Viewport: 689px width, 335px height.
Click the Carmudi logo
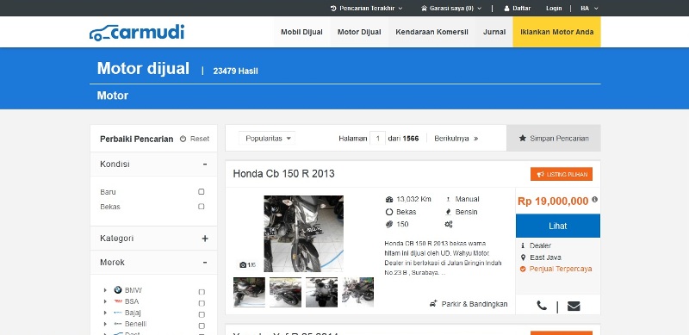137,33
